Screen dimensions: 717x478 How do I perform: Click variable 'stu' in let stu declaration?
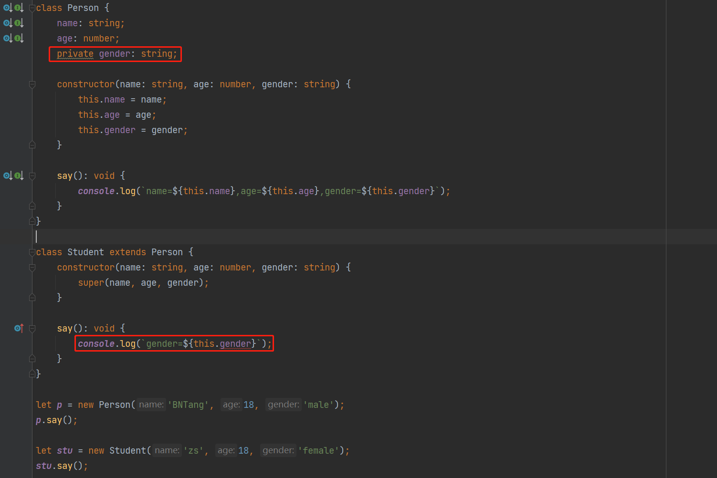click(x=65, y=451)
